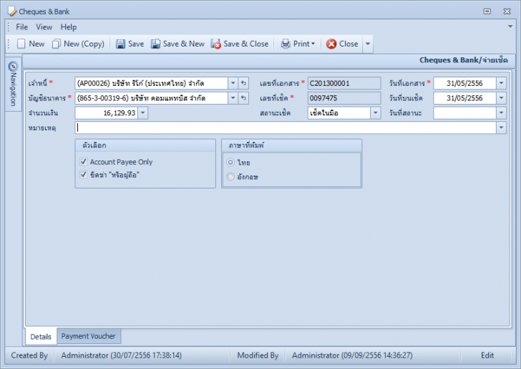Click the document number field C201300001
521x369 pixels.
[x=344, y=83]
